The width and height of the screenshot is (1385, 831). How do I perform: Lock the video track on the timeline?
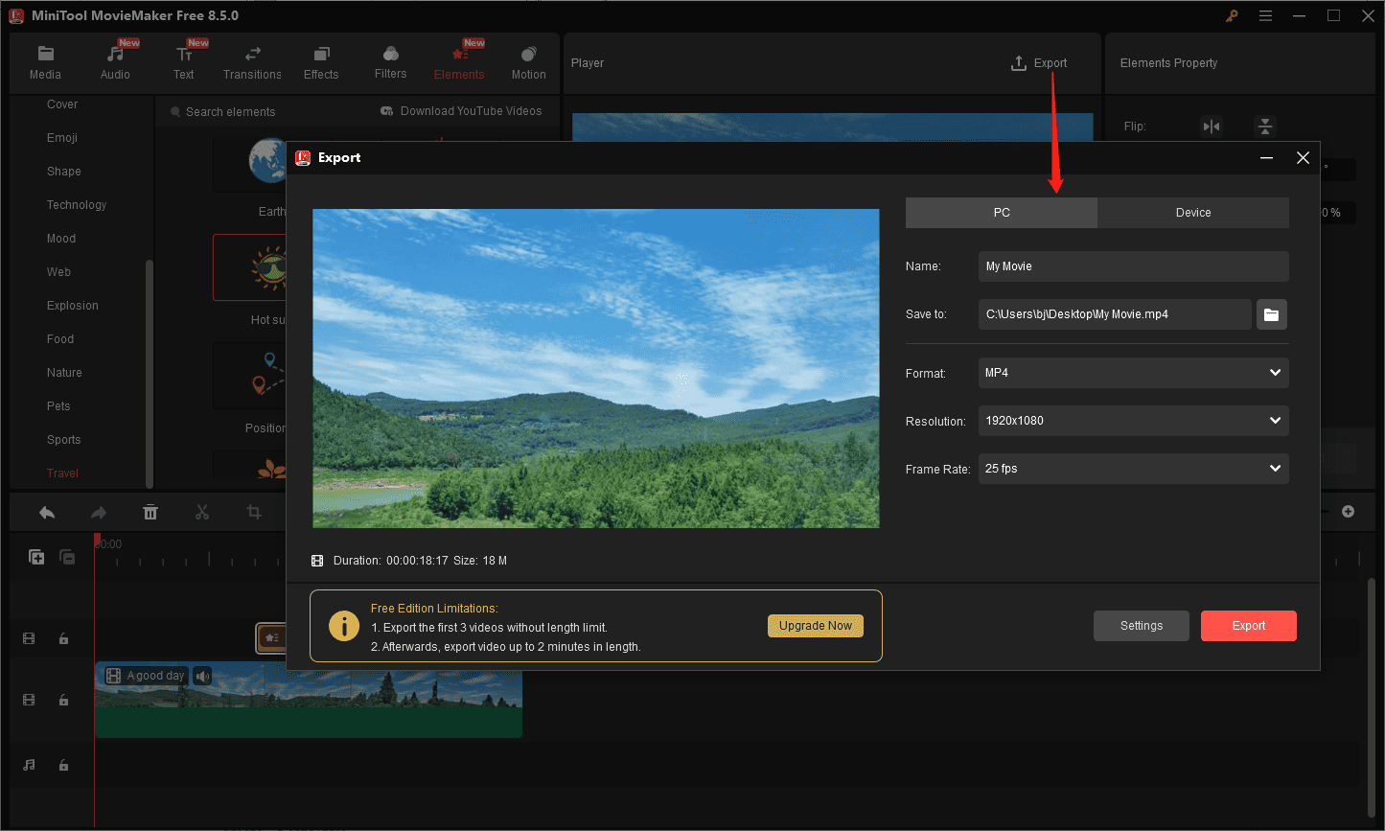pos(63,700)
